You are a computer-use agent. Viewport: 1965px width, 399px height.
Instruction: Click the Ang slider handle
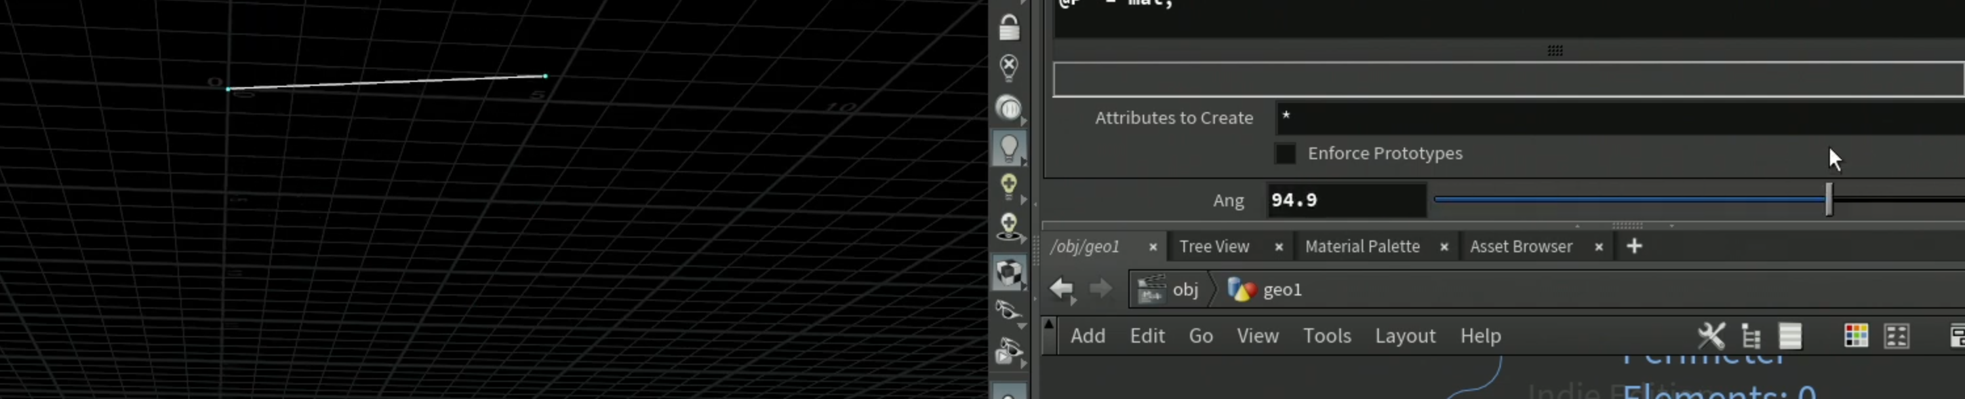(1829, 199)
